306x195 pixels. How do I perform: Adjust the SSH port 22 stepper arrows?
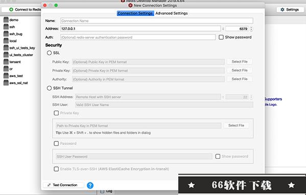click(x=251, y=97)
